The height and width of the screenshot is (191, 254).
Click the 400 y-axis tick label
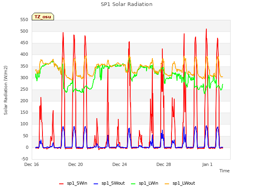pyautogui.click(x=24, y=55)
